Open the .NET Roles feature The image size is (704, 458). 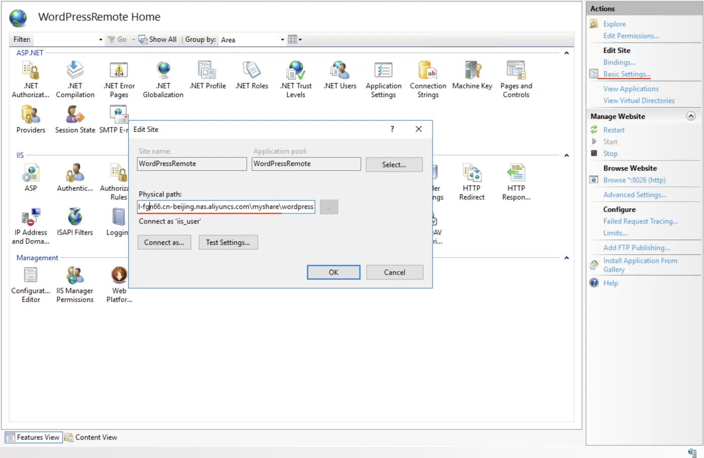pyautogui.click(x=252, y=75)
